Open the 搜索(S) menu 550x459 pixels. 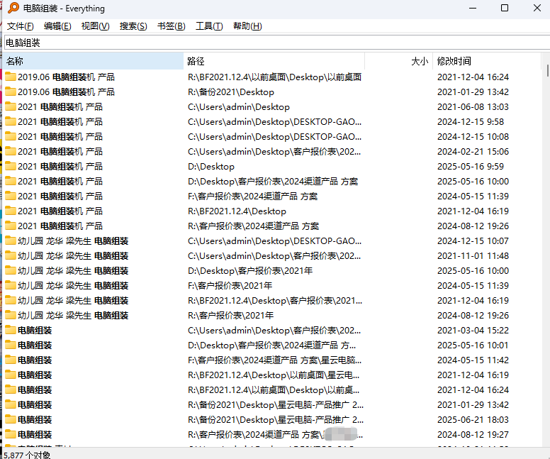tap(133, 26)
